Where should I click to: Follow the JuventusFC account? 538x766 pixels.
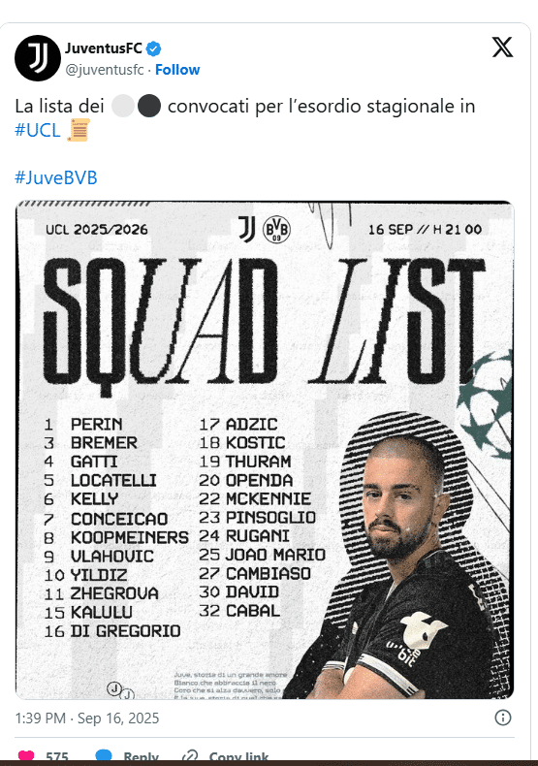pos(177,70)
